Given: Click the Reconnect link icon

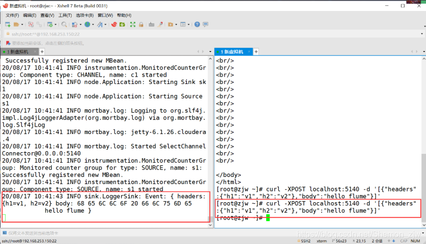Looking at the screenshot, I should point(39,25).
